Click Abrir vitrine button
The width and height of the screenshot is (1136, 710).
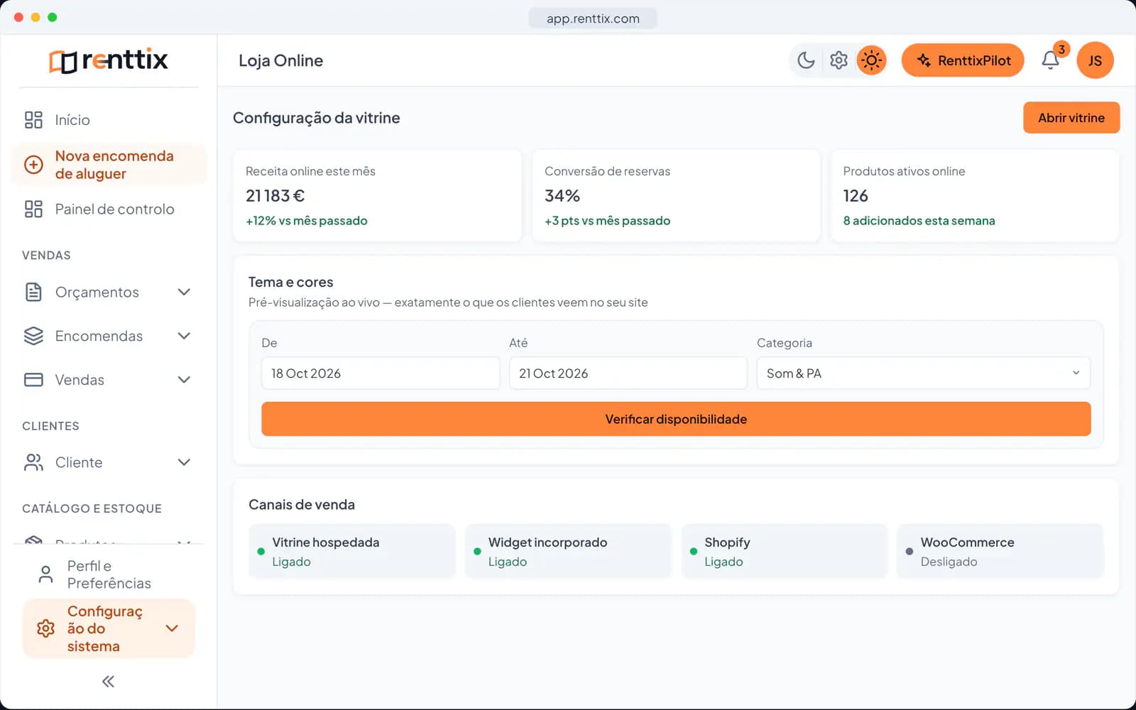(1071, 118)
